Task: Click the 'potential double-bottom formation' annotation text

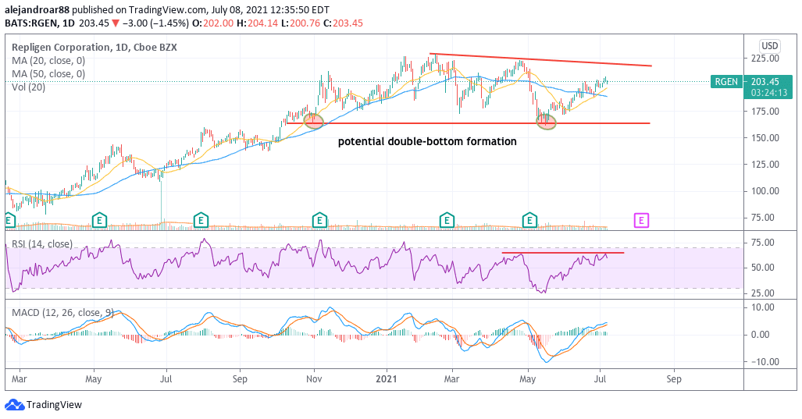Action: (x=427, y=141)
